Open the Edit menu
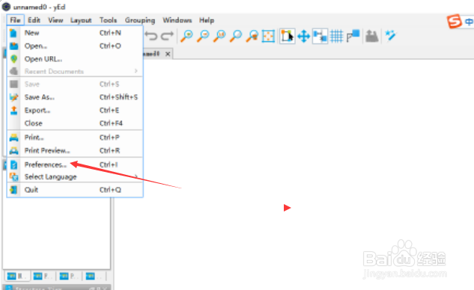Screen dimensions: 474x290 pyautogui.click(x=34, y=20)
